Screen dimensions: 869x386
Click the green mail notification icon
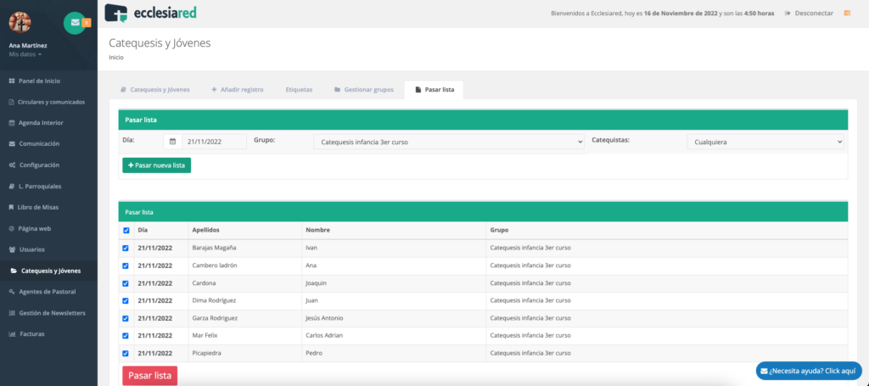75,21
